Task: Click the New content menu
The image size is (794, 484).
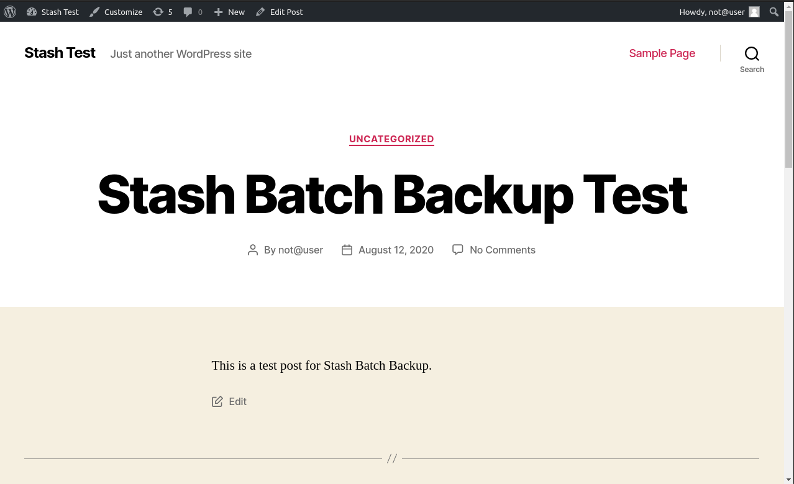Action: tap(229, 12)
